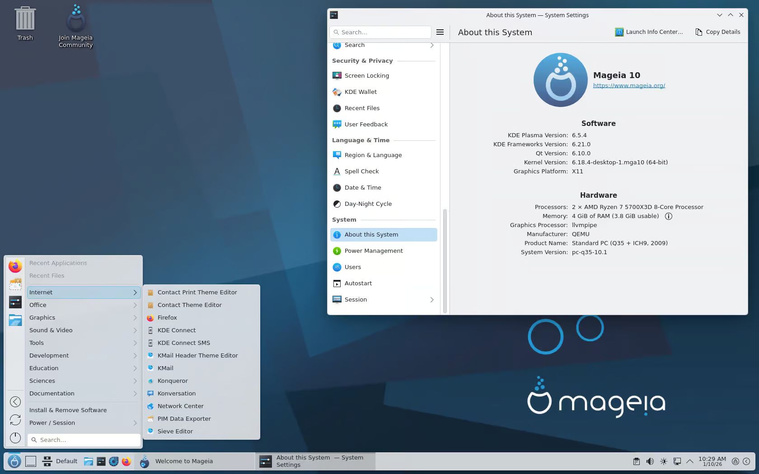This screenshot has height=474, width=759.
Task: Click the volume icon in system tray
Action: click(x=650, y=461)
